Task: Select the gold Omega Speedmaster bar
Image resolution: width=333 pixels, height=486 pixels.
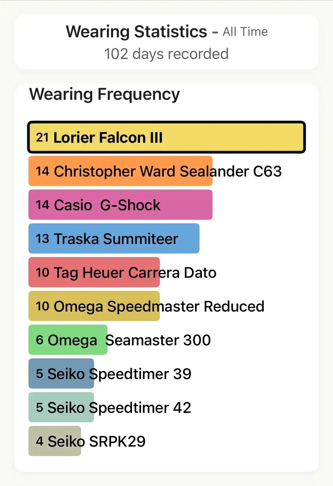Action: click(x=94, y=306)
